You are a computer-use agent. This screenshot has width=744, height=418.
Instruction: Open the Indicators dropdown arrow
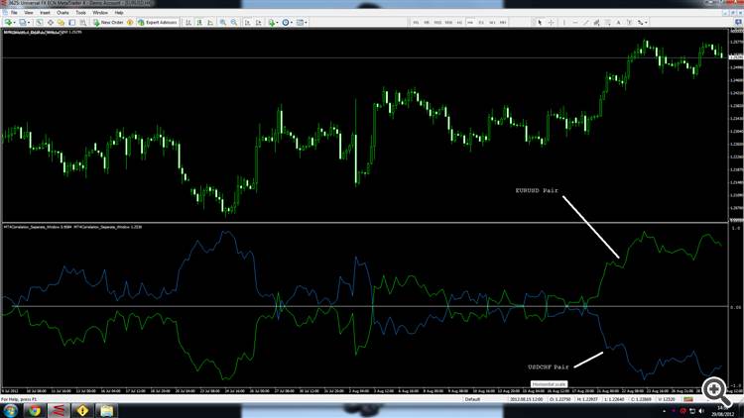277,22
